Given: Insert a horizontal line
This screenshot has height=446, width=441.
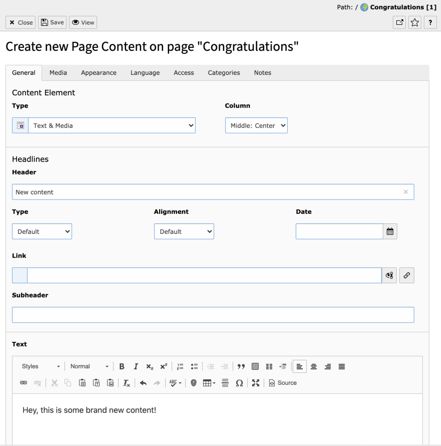Looking at the screenshot, I should pos(225,383).
